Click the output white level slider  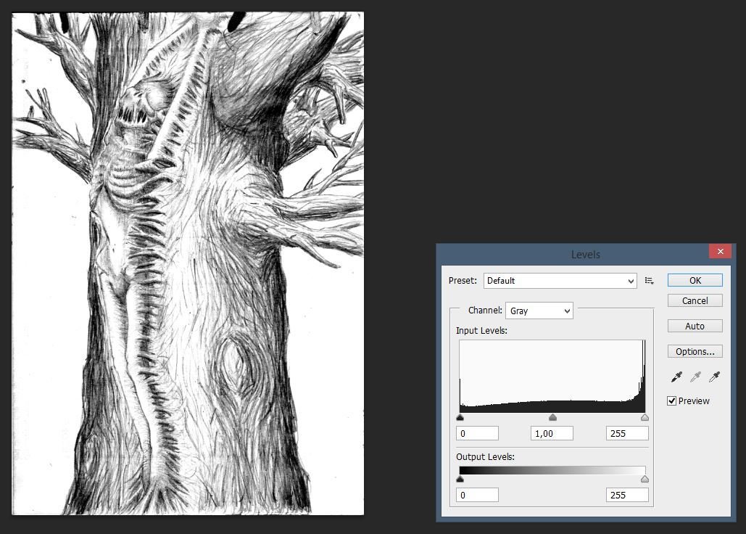pos(645,479)
